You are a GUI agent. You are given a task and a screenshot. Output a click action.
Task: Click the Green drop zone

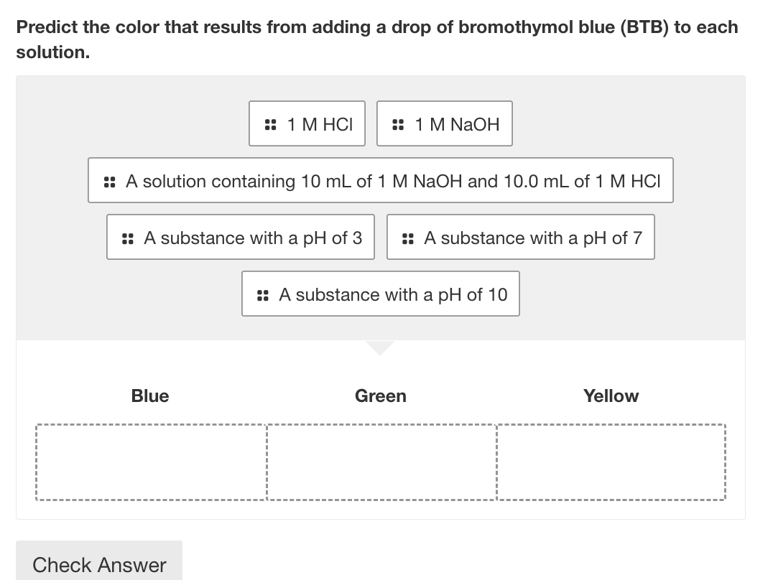tap(381, 462)
